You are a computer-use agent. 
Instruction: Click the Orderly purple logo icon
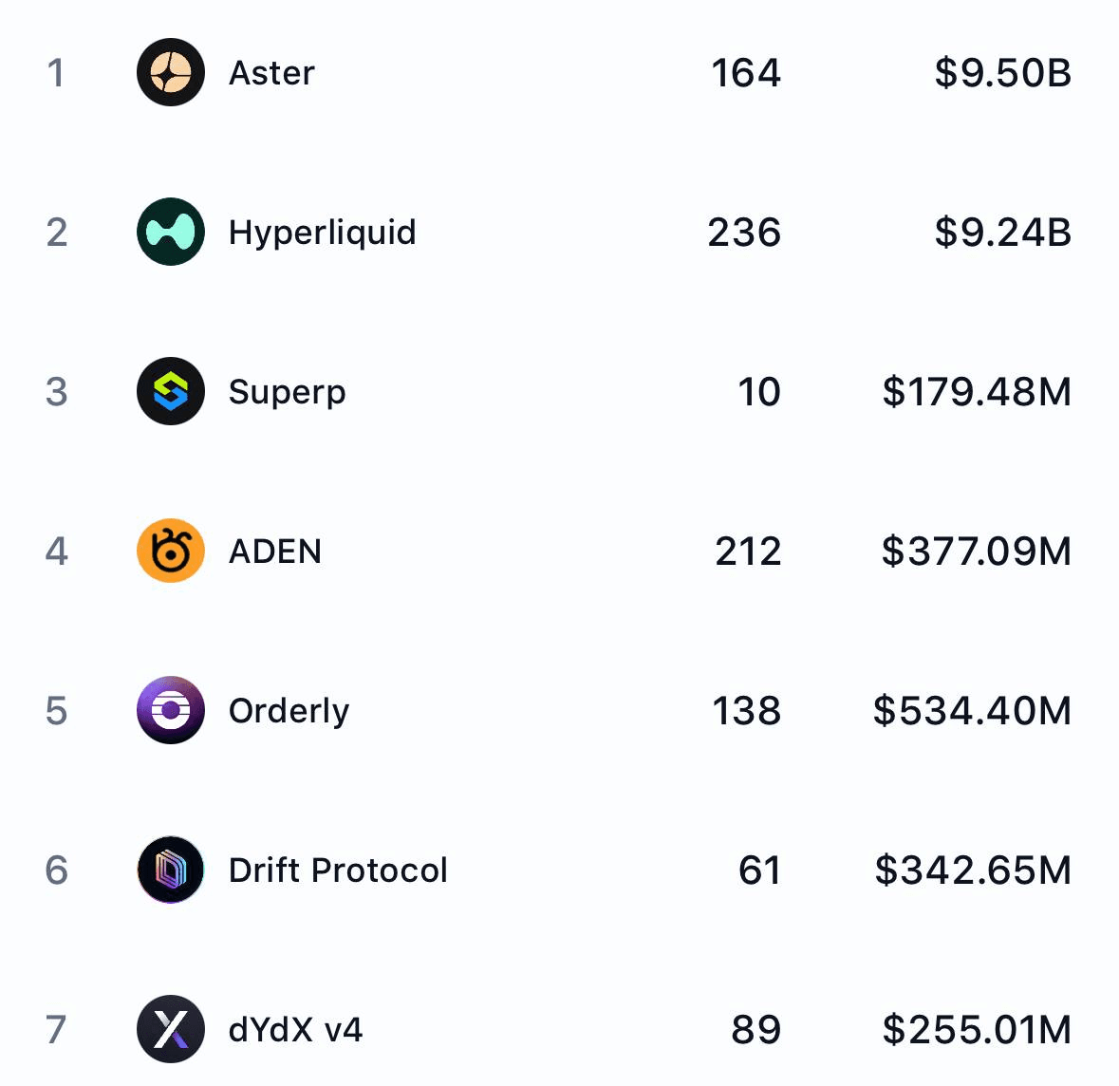[x=171, y=710]
